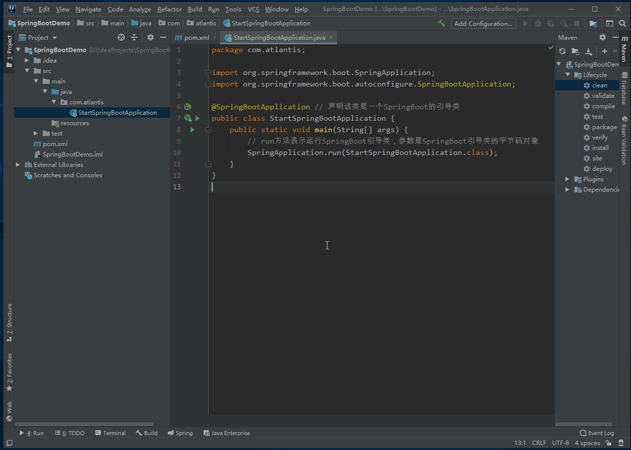The height and width of the screenshot is (450, 631).
Task: Collapse the SpringBootDemo project root node
Action: point(18,50)
